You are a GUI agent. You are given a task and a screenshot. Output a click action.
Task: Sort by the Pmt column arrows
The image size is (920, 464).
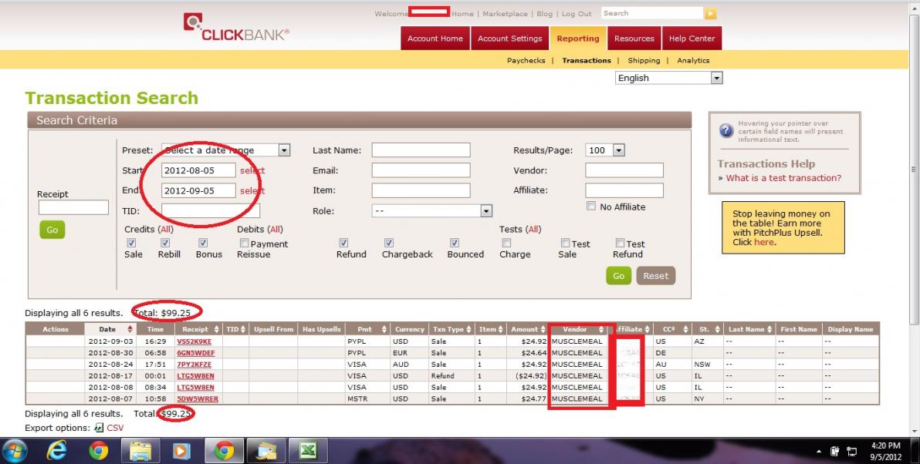(x=384, y=329)
